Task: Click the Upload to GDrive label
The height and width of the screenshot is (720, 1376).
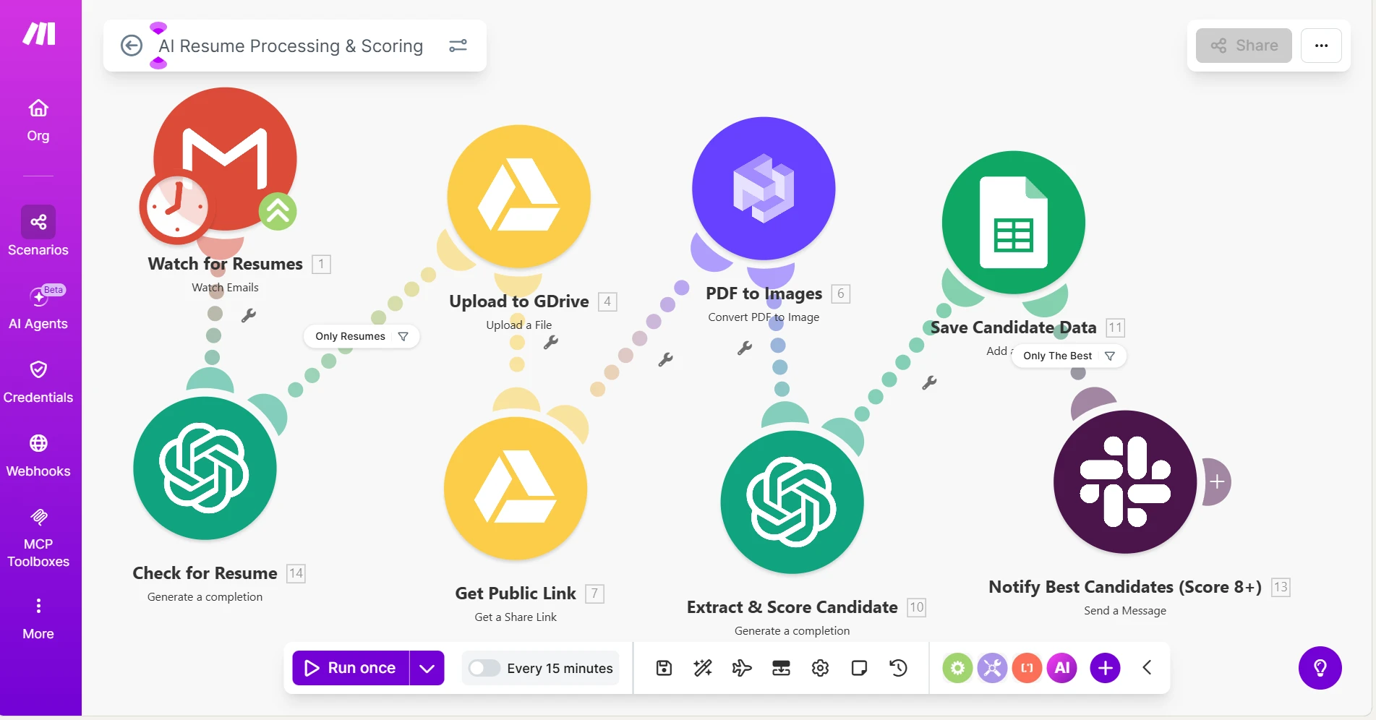Action: click(519, 301)
